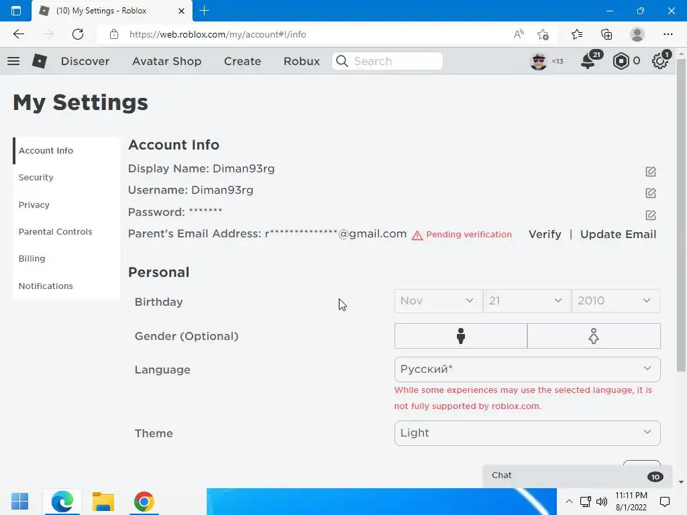Select the male gender option
Image resolution: width=687 pixels, height=515 pixels.
(x=460, y=336)
